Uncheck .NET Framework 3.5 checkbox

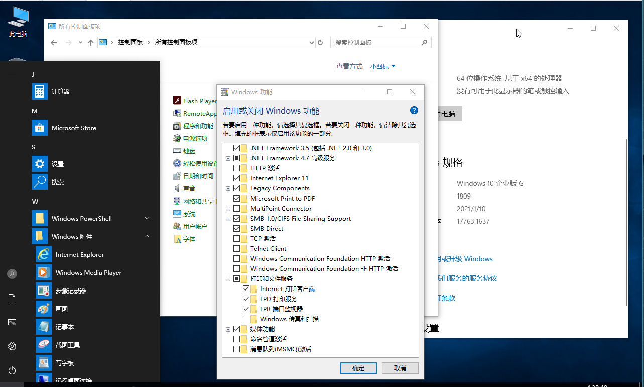[237, 148]
